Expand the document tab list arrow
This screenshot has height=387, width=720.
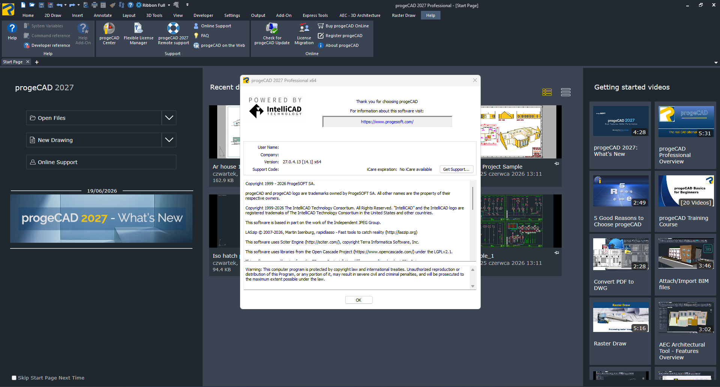click(x=716, y=63)
